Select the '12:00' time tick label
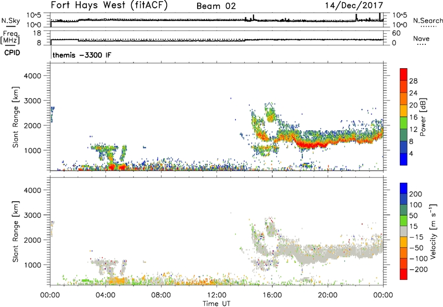 click(x=217, y=295)
